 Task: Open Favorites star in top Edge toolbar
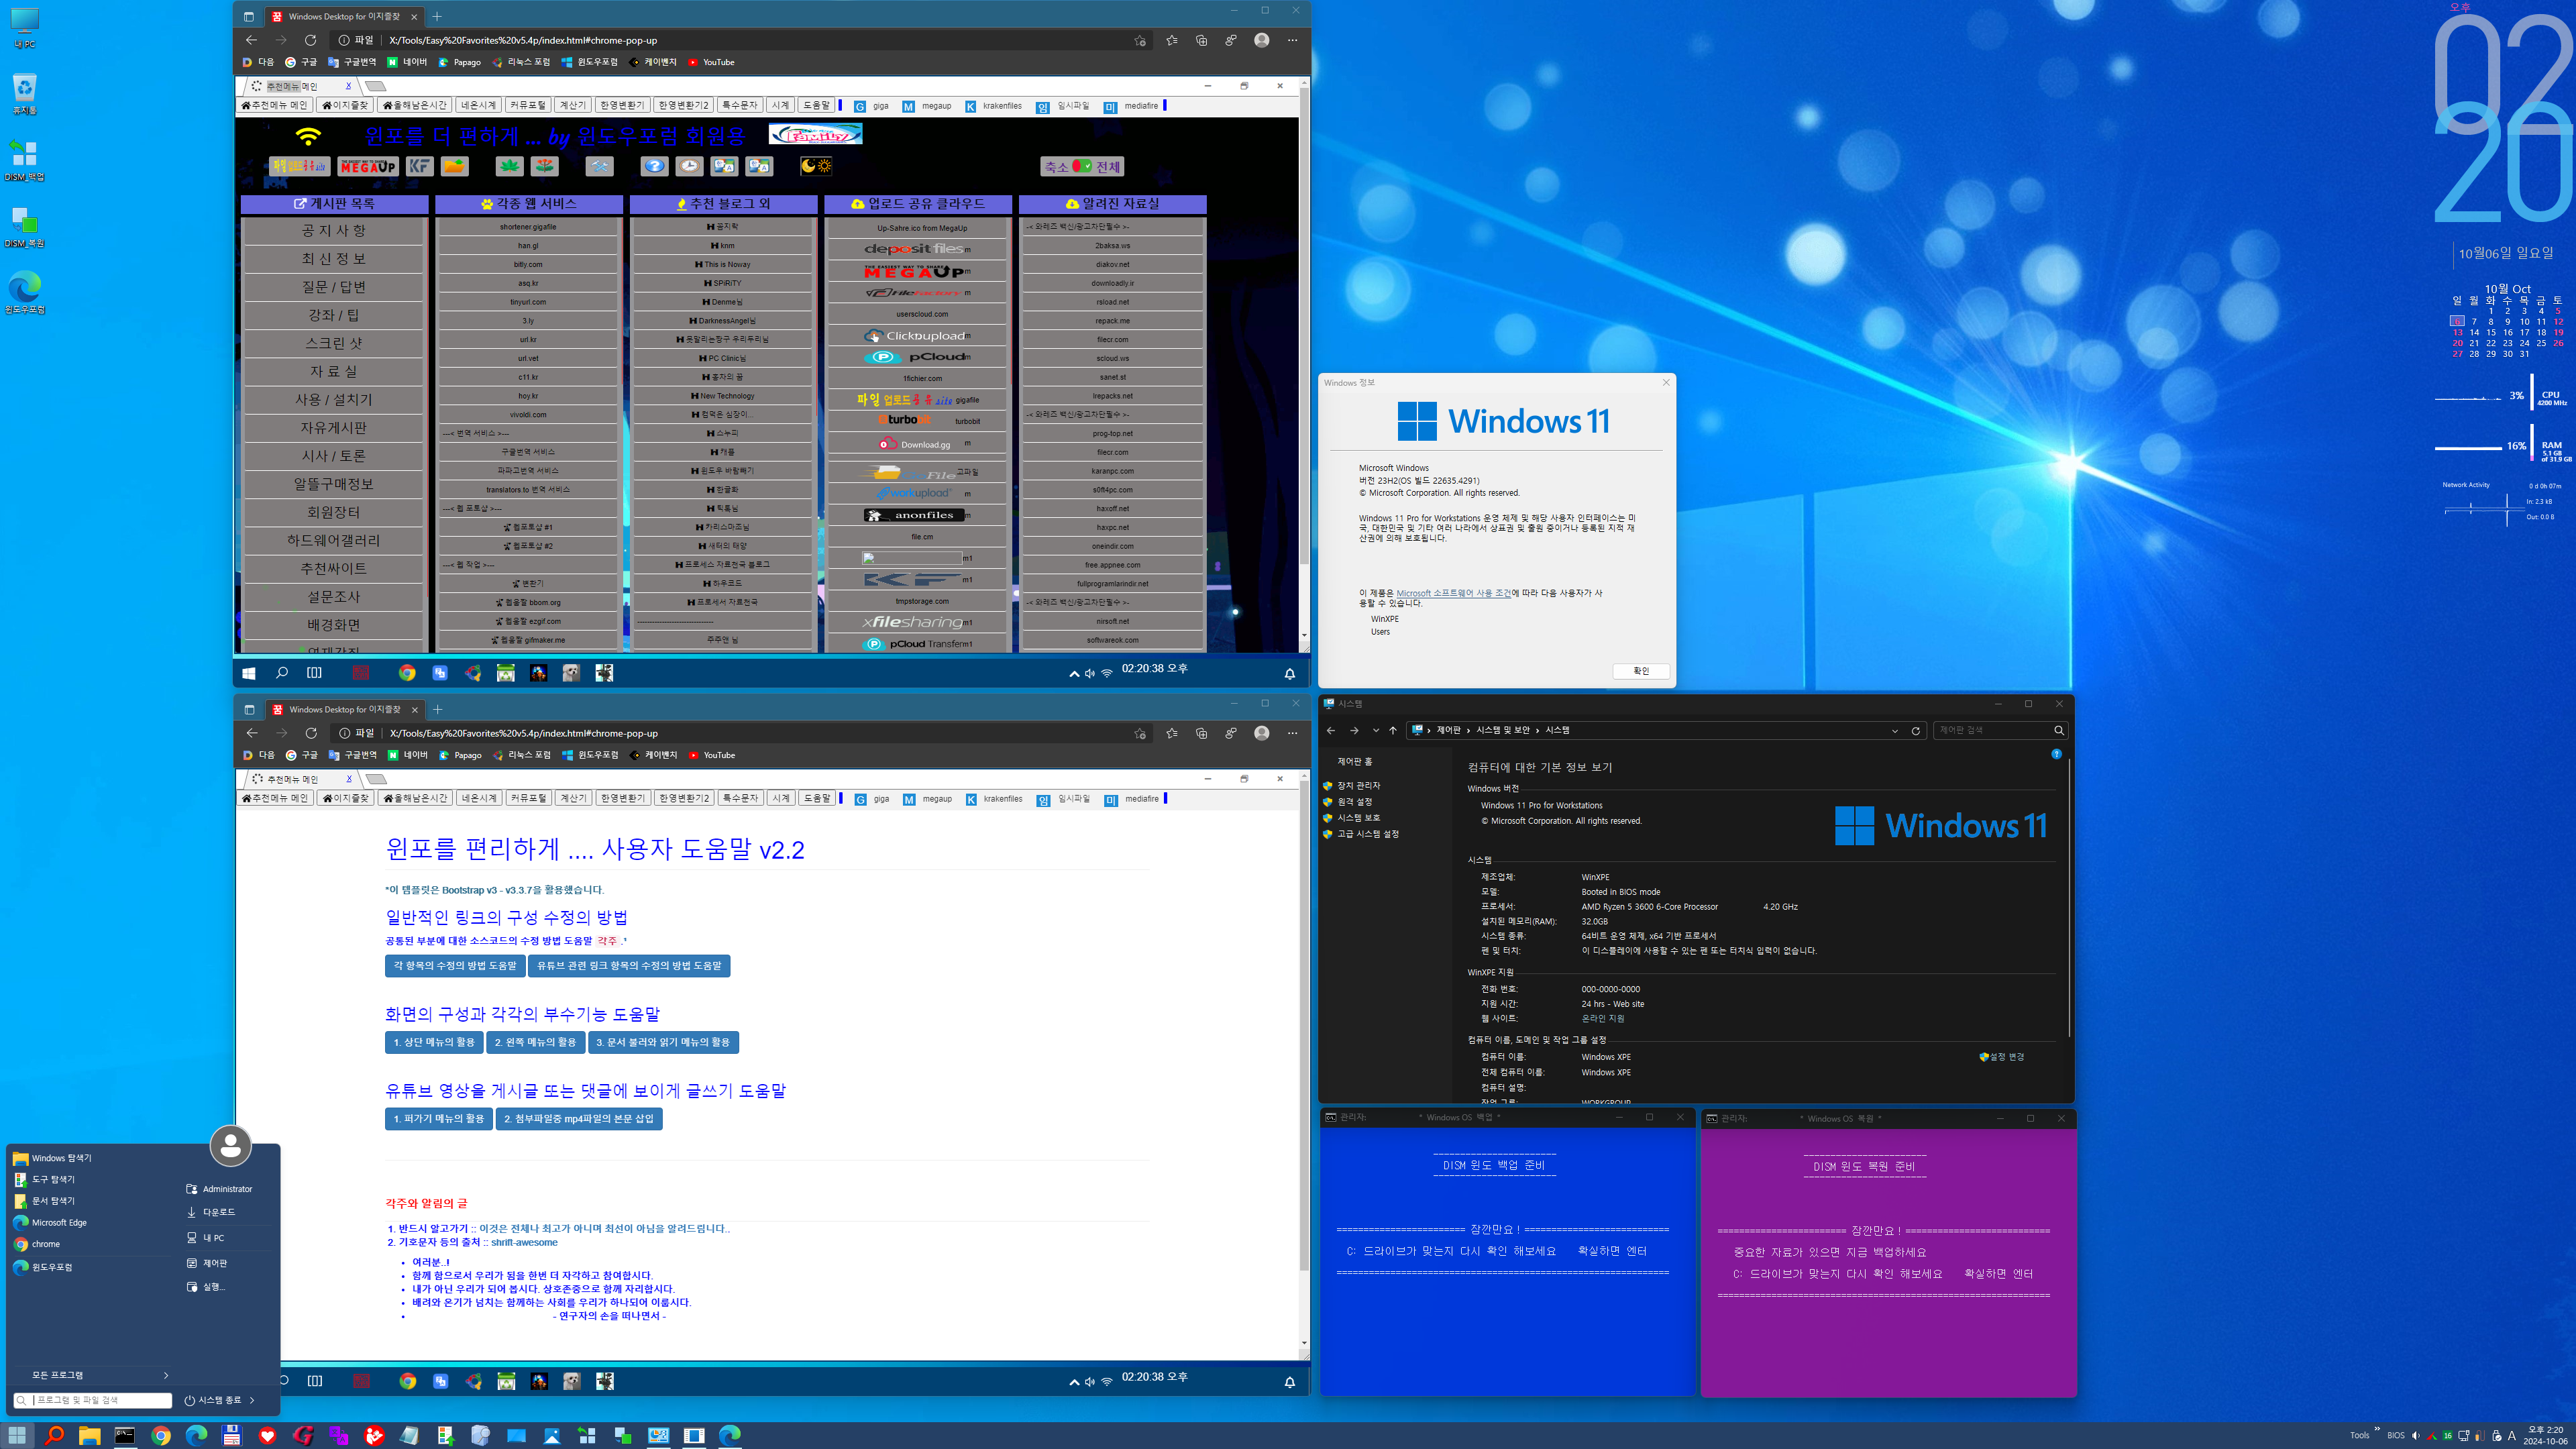coord(1171,40)
